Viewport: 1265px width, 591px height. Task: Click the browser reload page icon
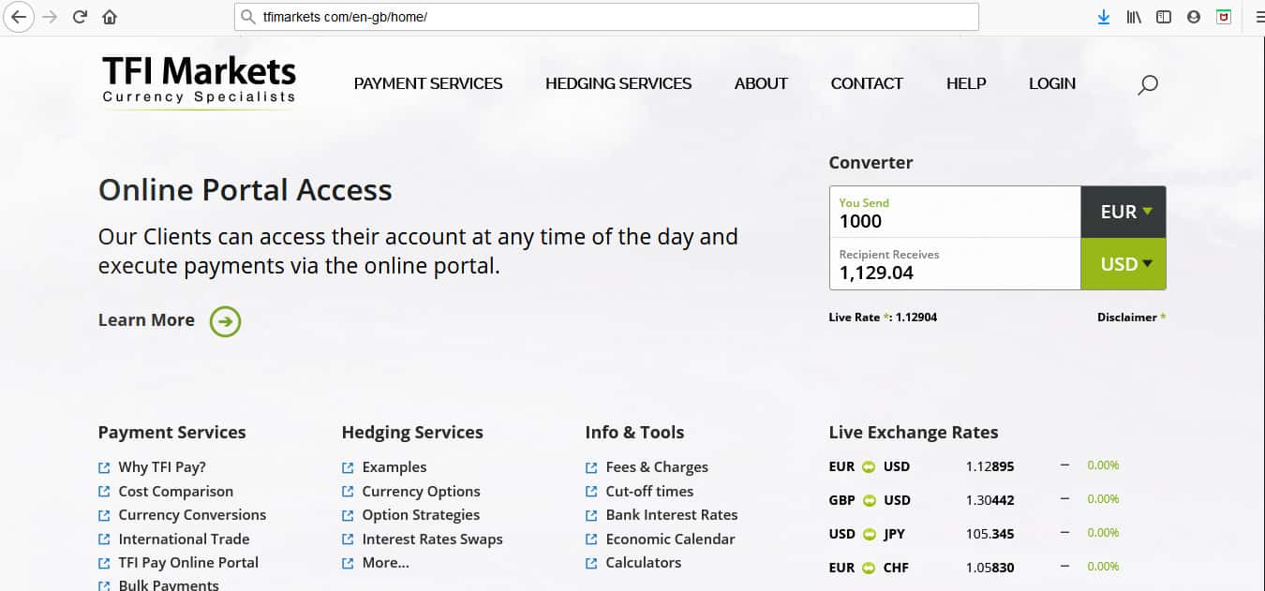tap(80, 17)
